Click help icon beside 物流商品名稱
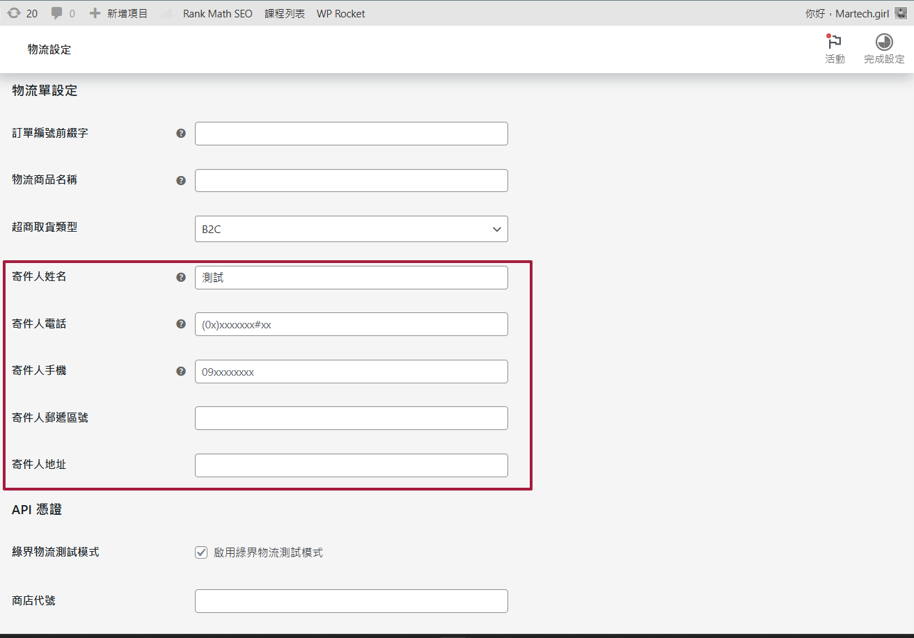The height and width of the screenshot is (638, 914). 181,180
